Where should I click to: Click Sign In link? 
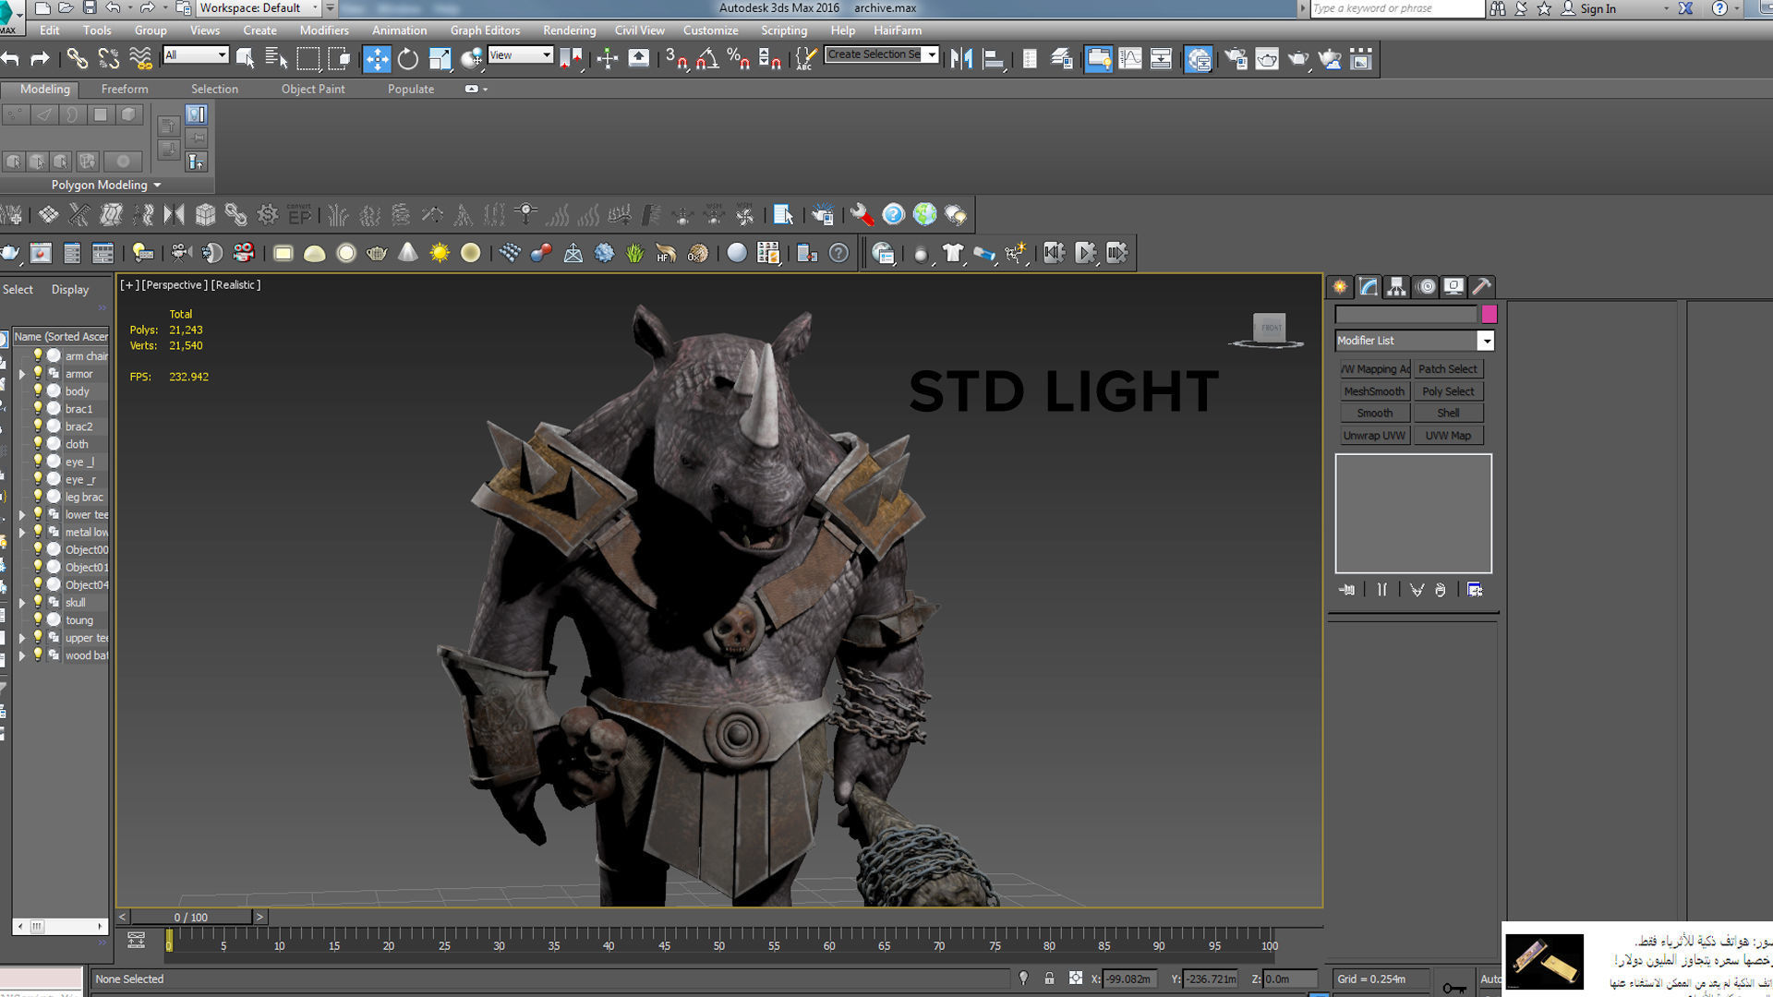(x=1598, y=8)
